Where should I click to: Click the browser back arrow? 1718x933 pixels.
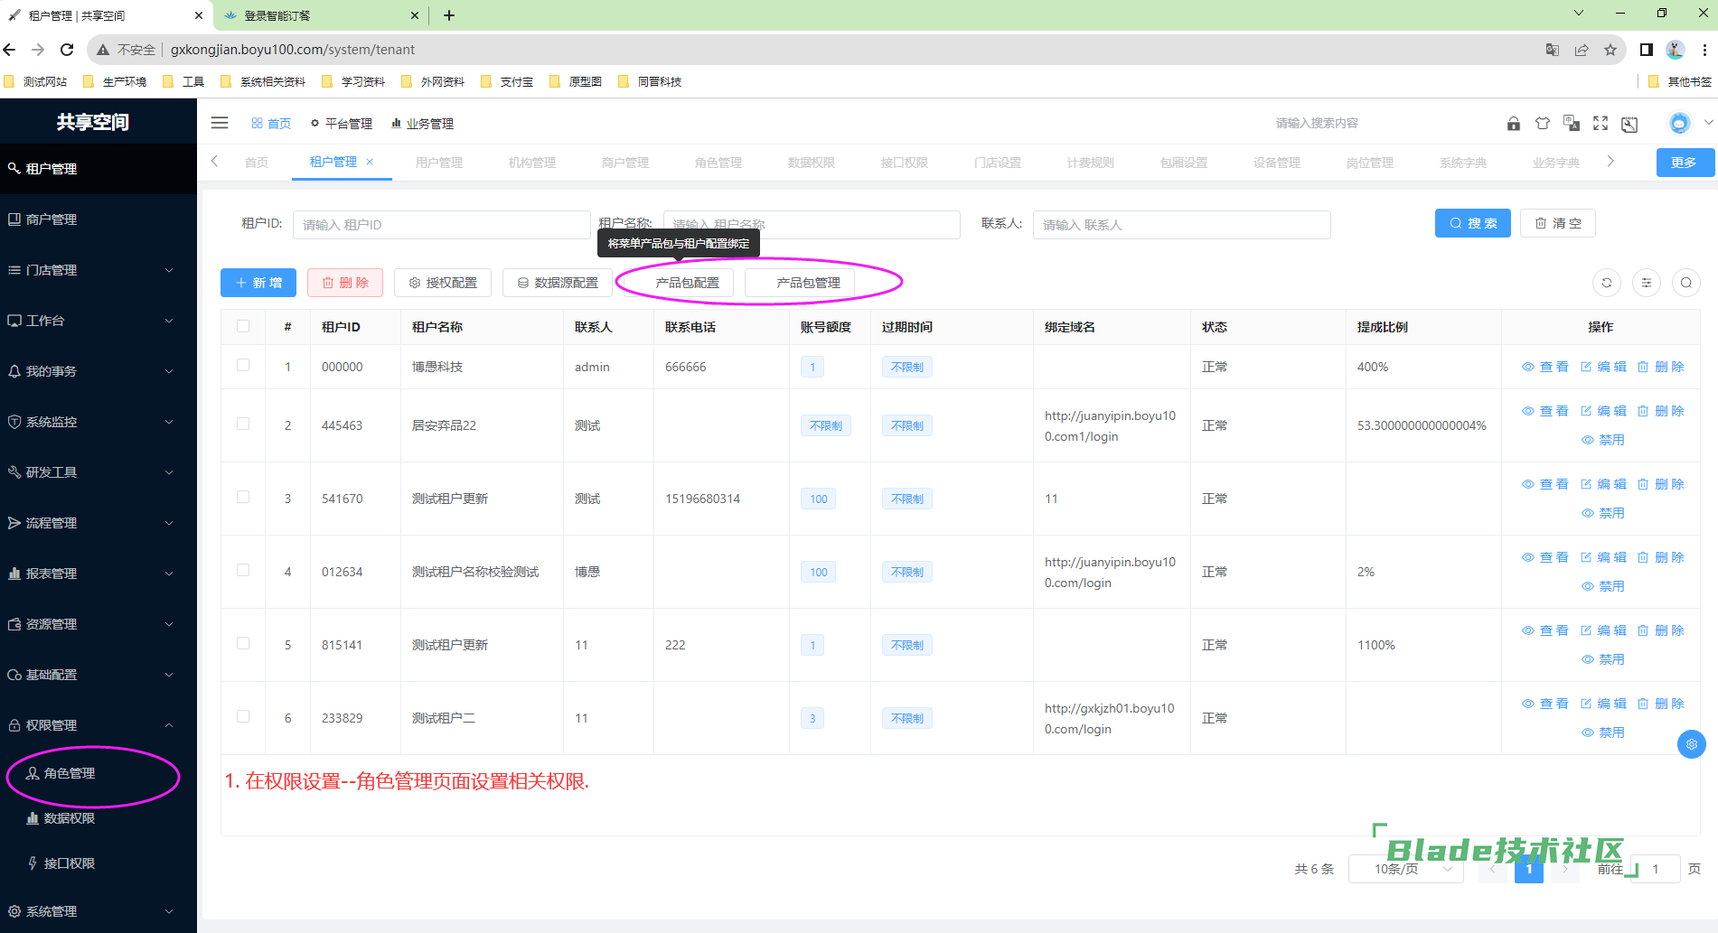(x=10, y=50)
